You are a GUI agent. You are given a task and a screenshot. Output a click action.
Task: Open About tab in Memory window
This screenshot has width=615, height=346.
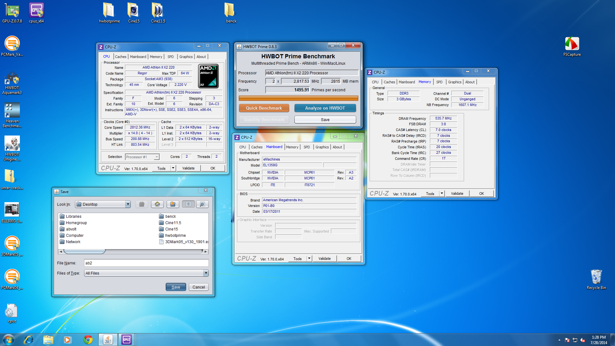[470, 82]
